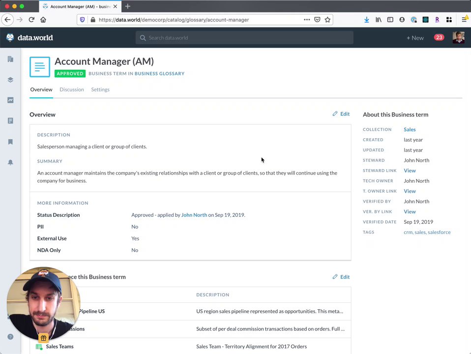Switch to the Overview tab
Screen dimensions: 471x354
41,89
